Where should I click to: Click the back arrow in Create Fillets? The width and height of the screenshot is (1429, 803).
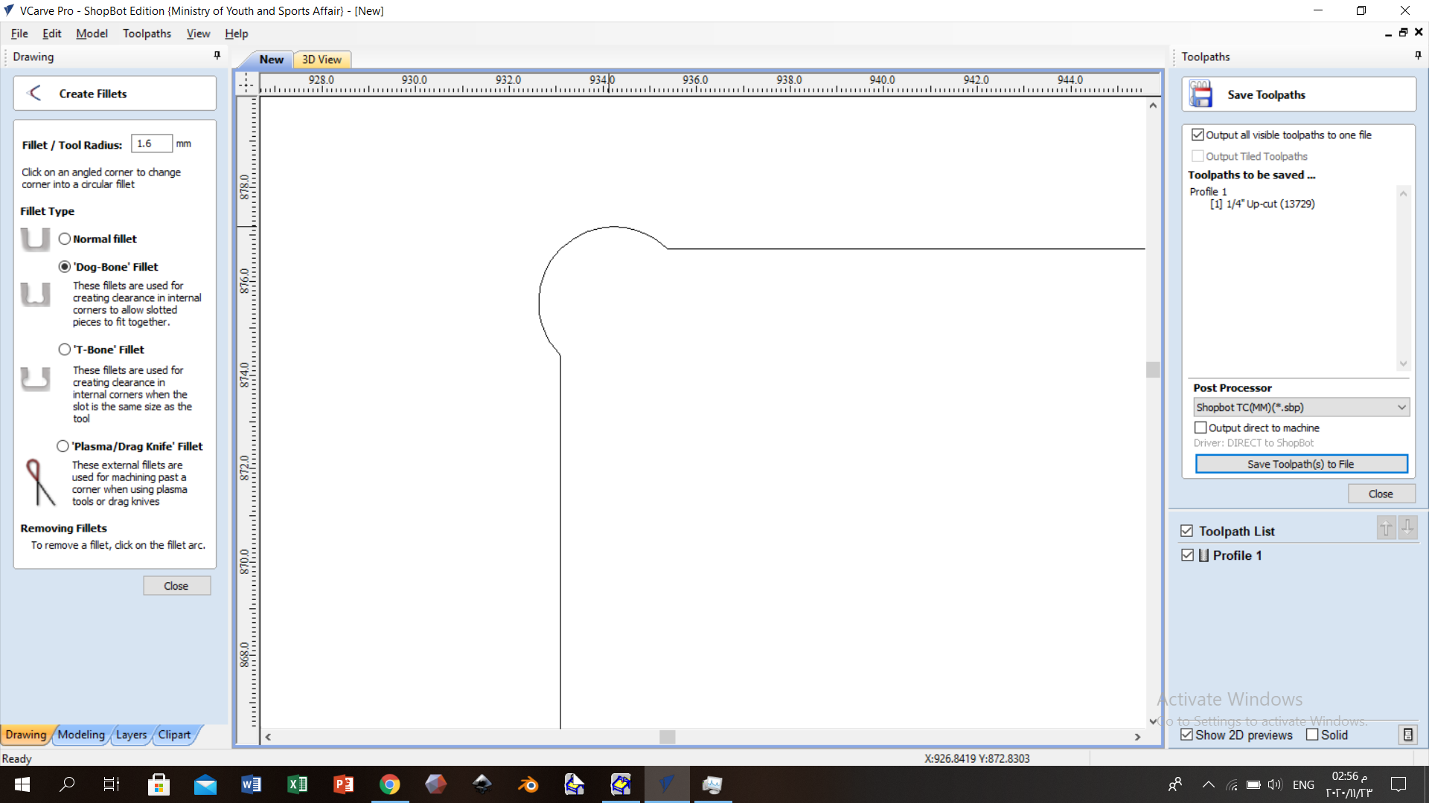pos(34,93)
